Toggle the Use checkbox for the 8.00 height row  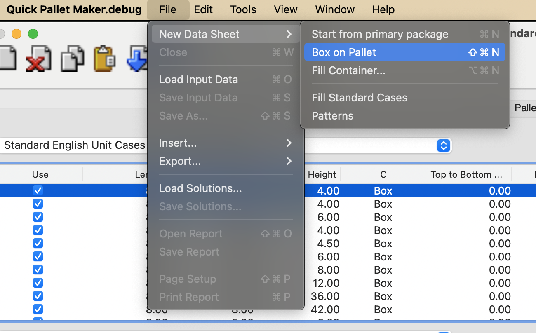(38, 270)
